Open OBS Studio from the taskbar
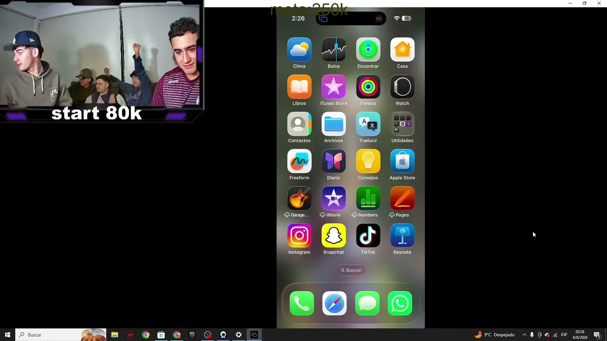Image resolution: width=607 pixels, height=341 pixels. (208, 335)
